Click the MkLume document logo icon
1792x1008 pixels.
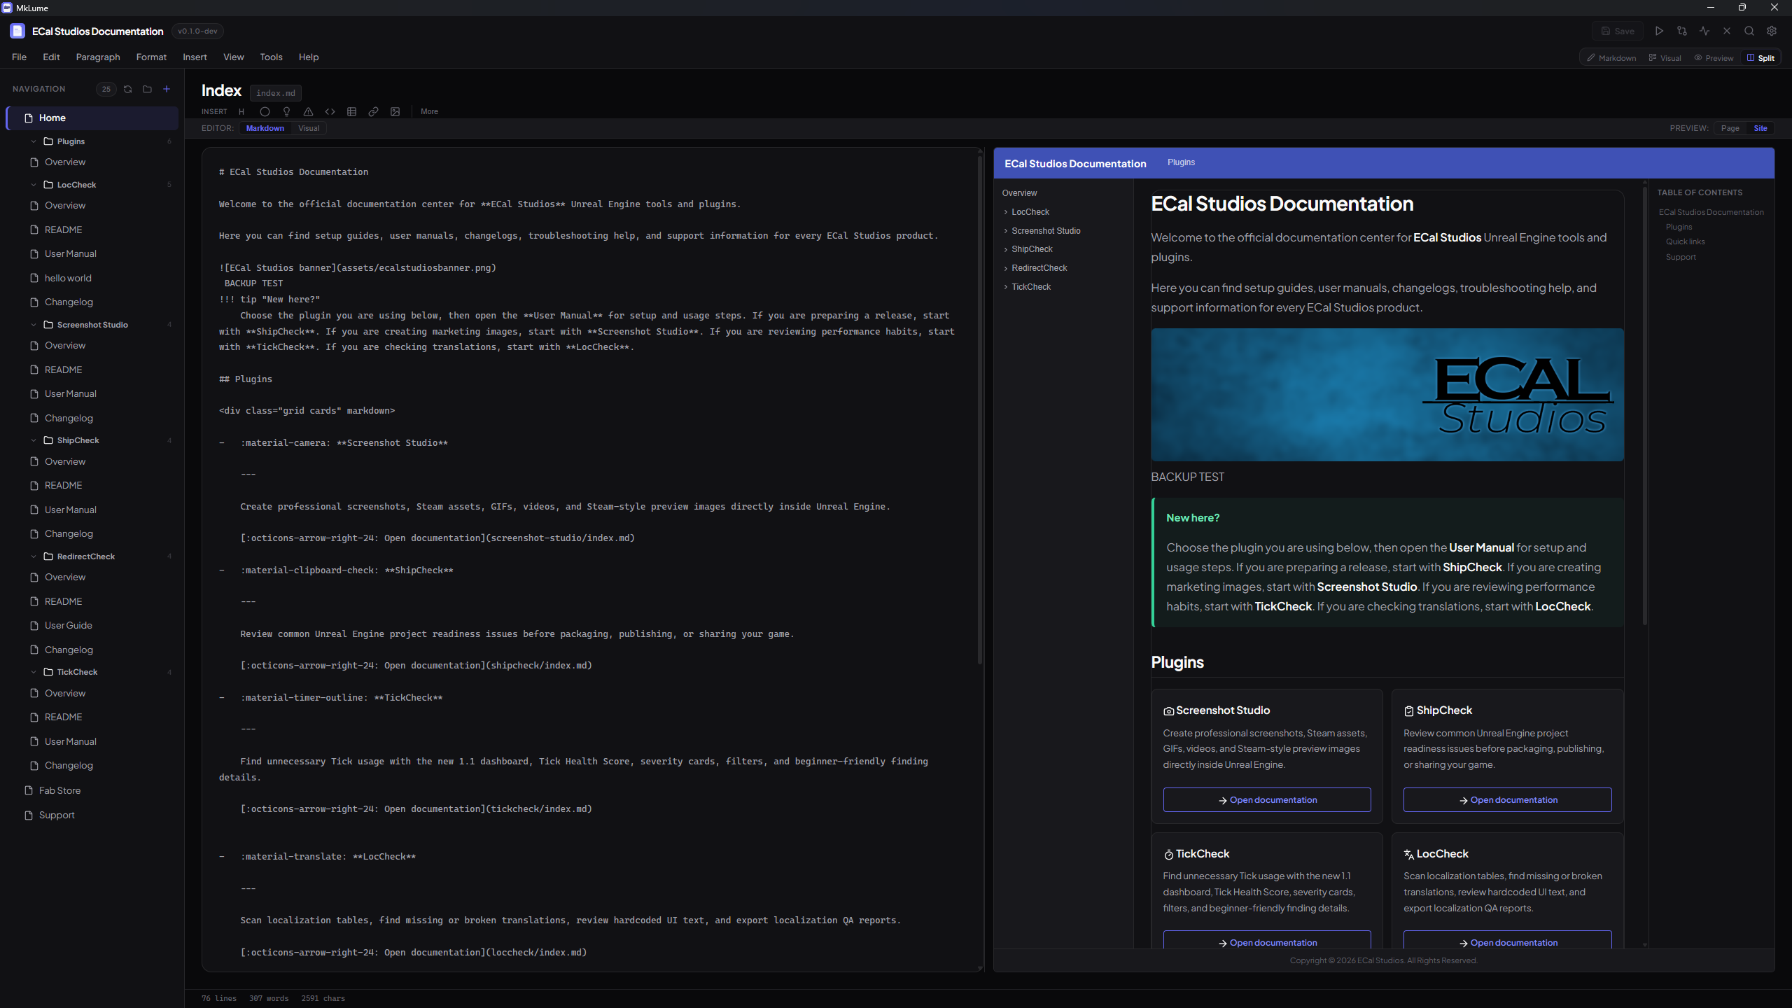coord(17,31)
